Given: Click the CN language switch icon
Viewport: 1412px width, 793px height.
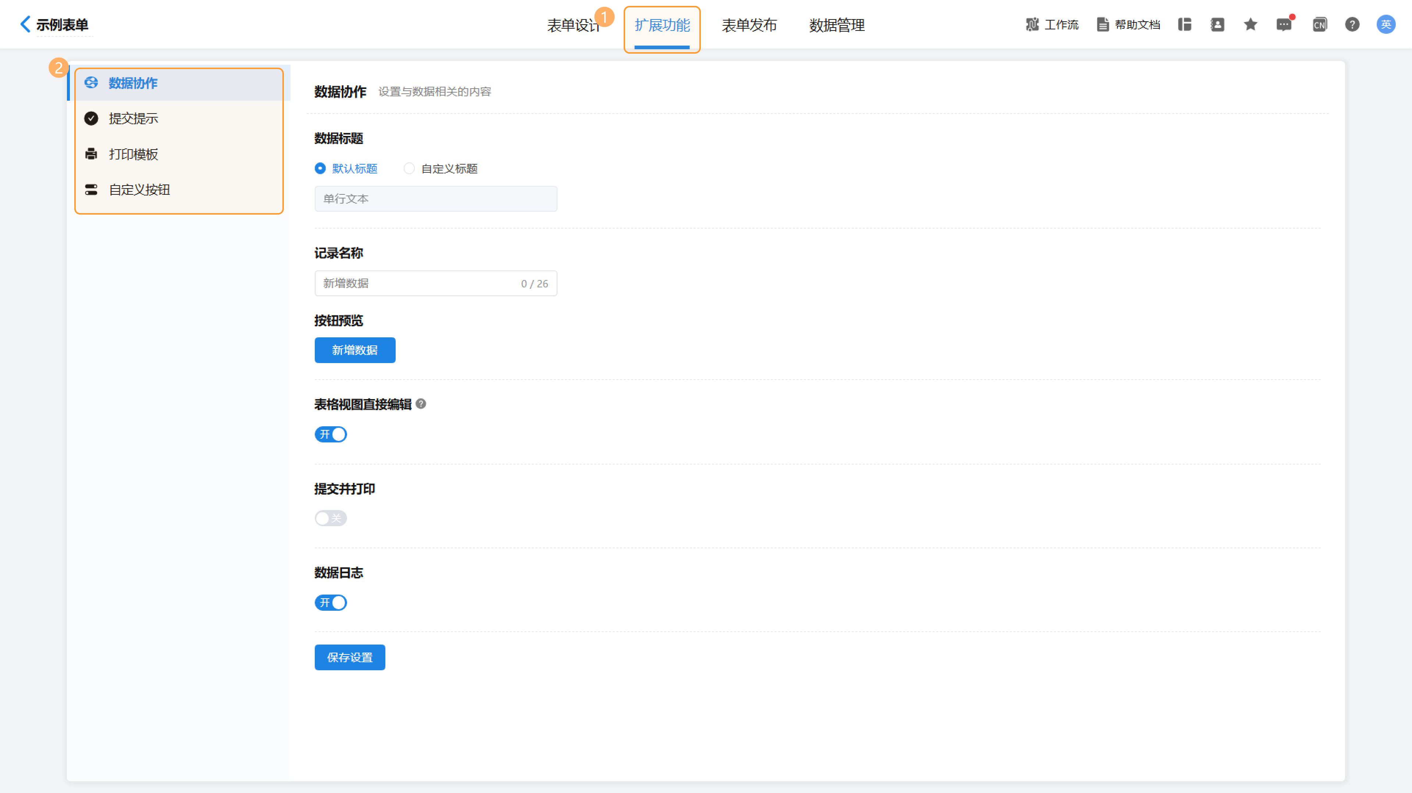Looking at the screenshot, I should [x=1319, y=25].
